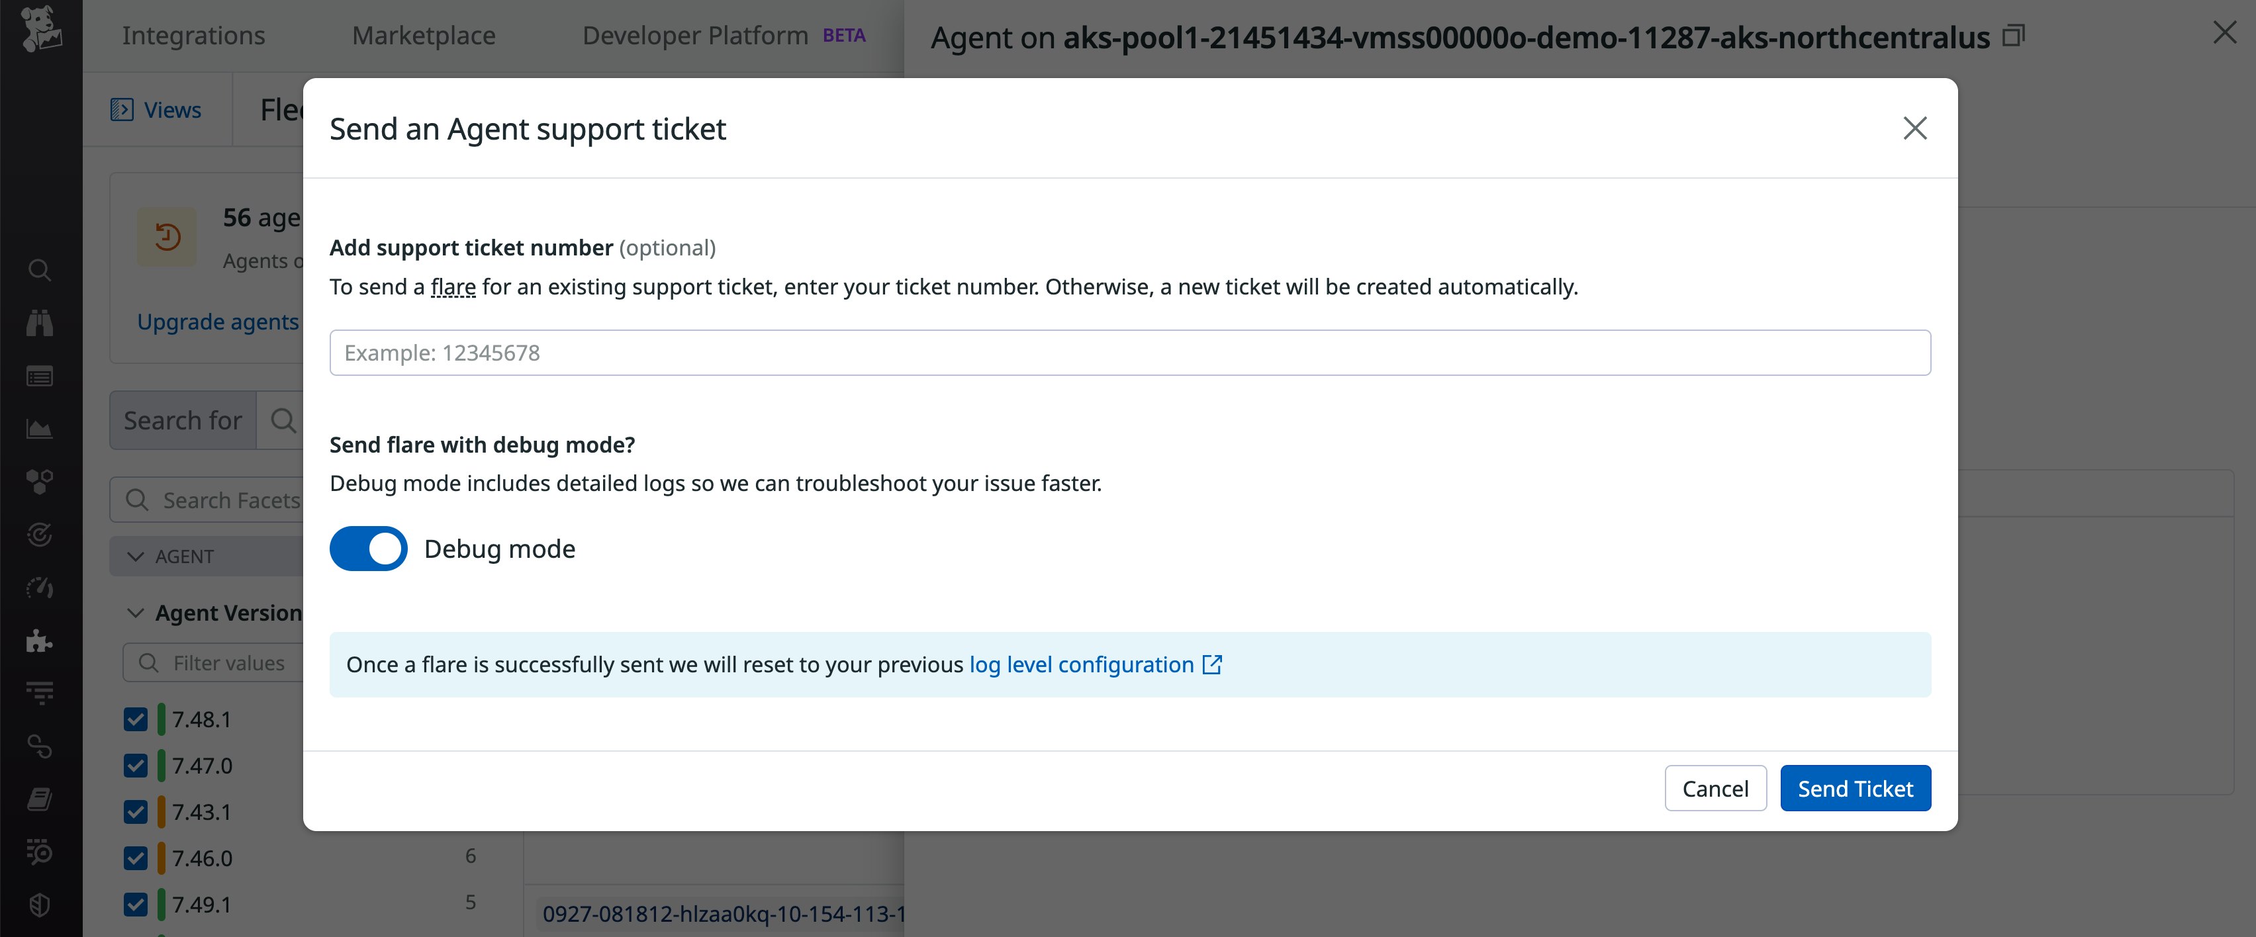Uncheck agent version 7.46.0
Viewport: 2256px width, 937px height.
(136, 858)
